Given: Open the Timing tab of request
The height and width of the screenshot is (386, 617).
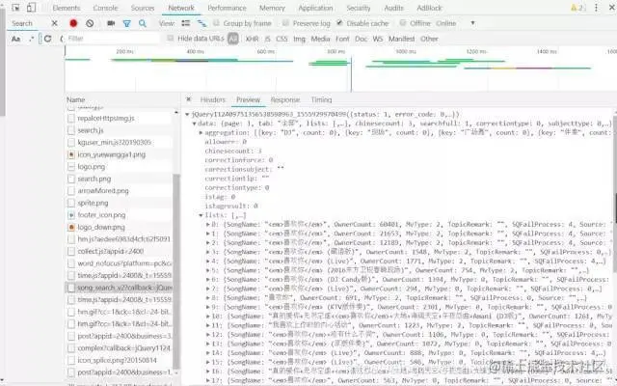Looking at the screenshot, I should pyautogui.click(x=321, y=99).
